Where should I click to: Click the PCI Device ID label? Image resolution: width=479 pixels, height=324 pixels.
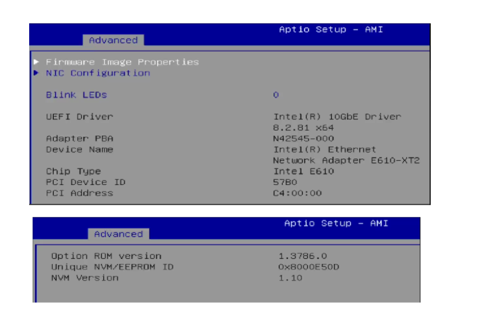[85, 182]
